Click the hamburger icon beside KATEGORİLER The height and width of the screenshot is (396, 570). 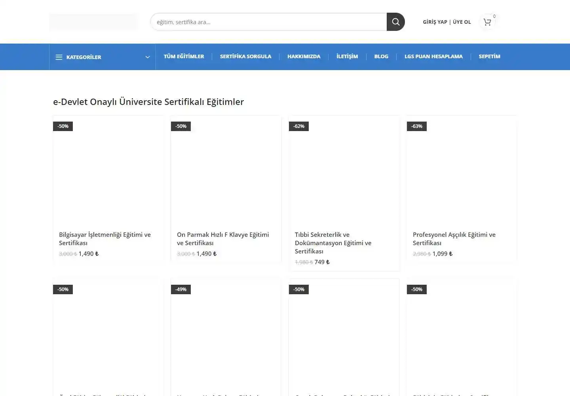pos(59,57)
